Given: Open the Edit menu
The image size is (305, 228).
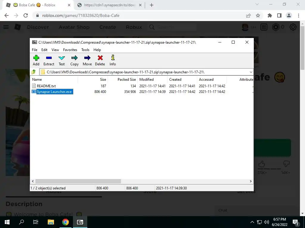Looking at the screenshot, I should tap(44, 50).
